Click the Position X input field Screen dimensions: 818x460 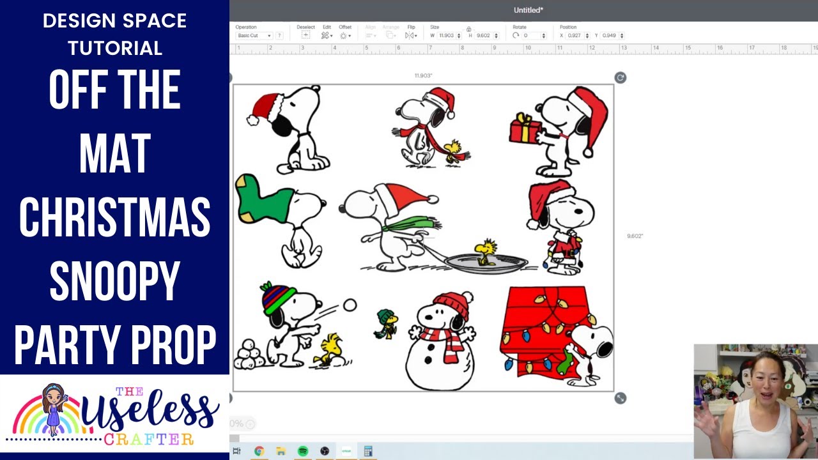575,36
